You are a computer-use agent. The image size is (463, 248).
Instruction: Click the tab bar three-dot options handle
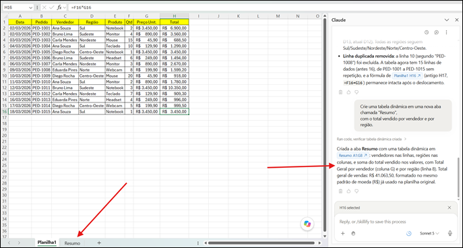(x=198, y=243)
